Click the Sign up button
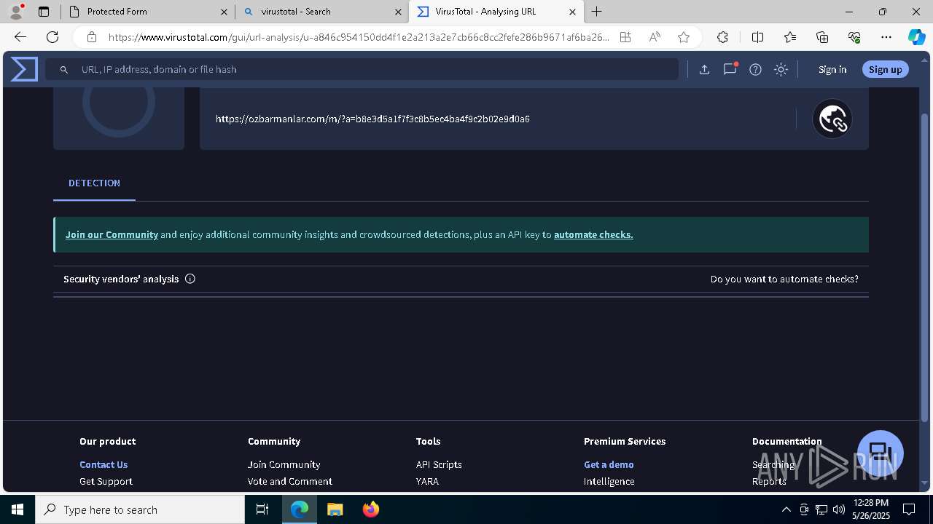The width and height of the screenshot is (933, 524). pos(885,69)
